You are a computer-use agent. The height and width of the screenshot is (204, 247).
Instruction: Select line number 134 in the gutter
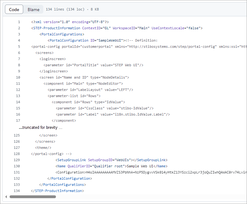17,191
